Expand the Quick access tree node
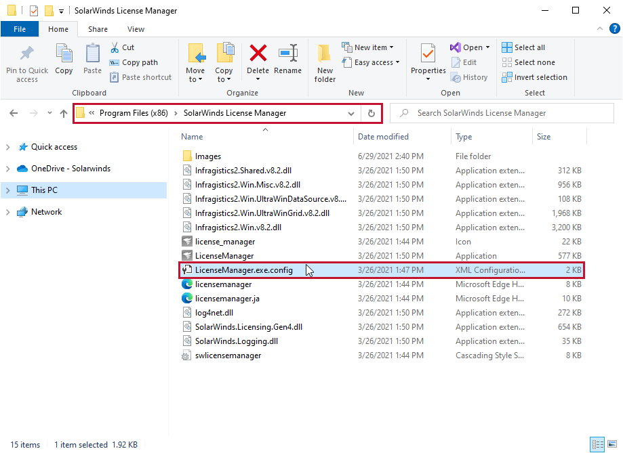The width and height of the screenshot is (623, 453). (8, 147)
